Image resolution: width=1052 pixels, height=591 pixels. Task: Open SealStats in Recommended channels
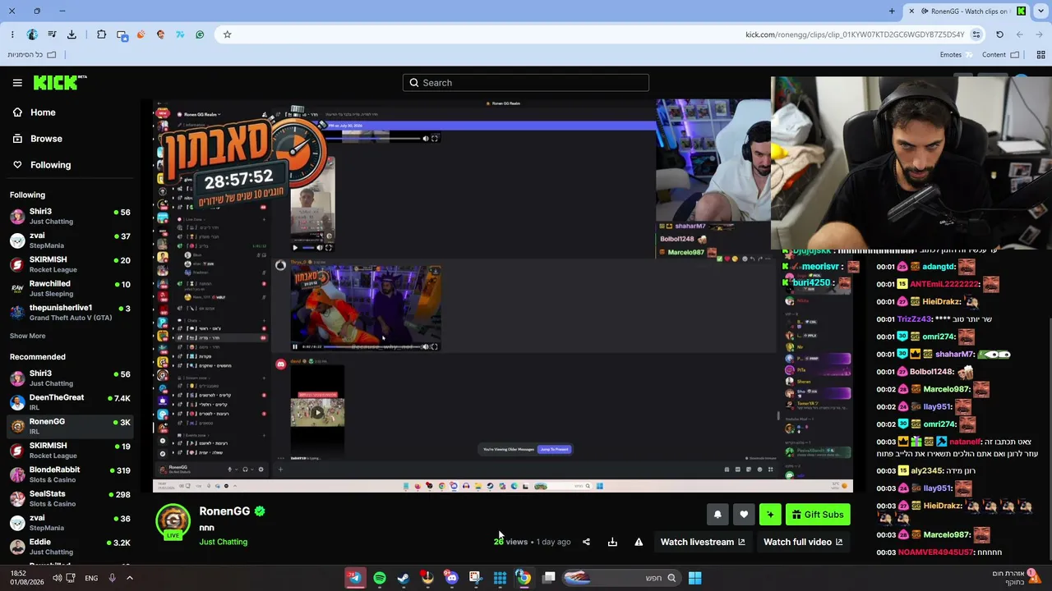click(70, 498)
